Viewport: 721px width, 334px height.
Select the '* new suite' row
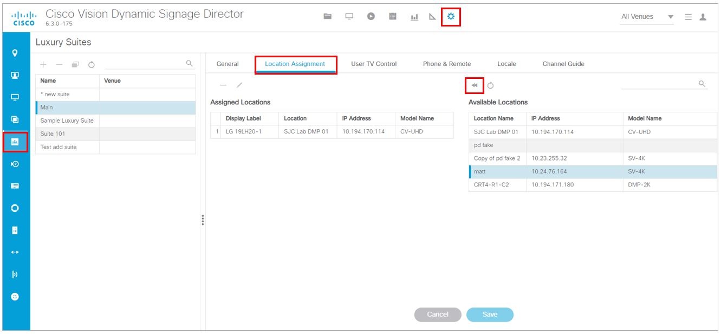pos(115,94)
